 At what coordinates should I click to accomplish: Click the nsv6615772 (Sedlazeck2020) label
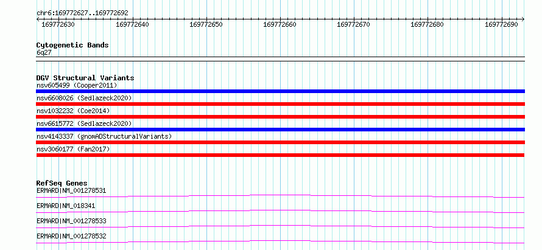(x=84, y=123)
